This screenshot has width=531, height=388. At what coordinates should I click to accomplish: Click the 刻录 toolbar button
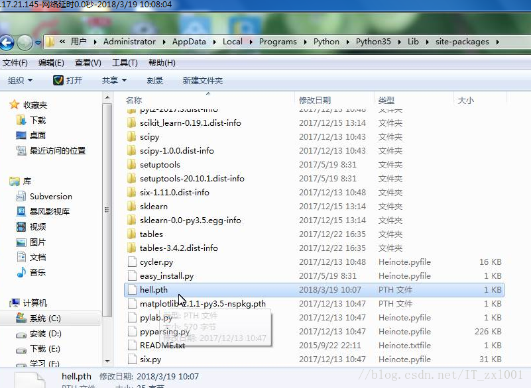(155, 81)
